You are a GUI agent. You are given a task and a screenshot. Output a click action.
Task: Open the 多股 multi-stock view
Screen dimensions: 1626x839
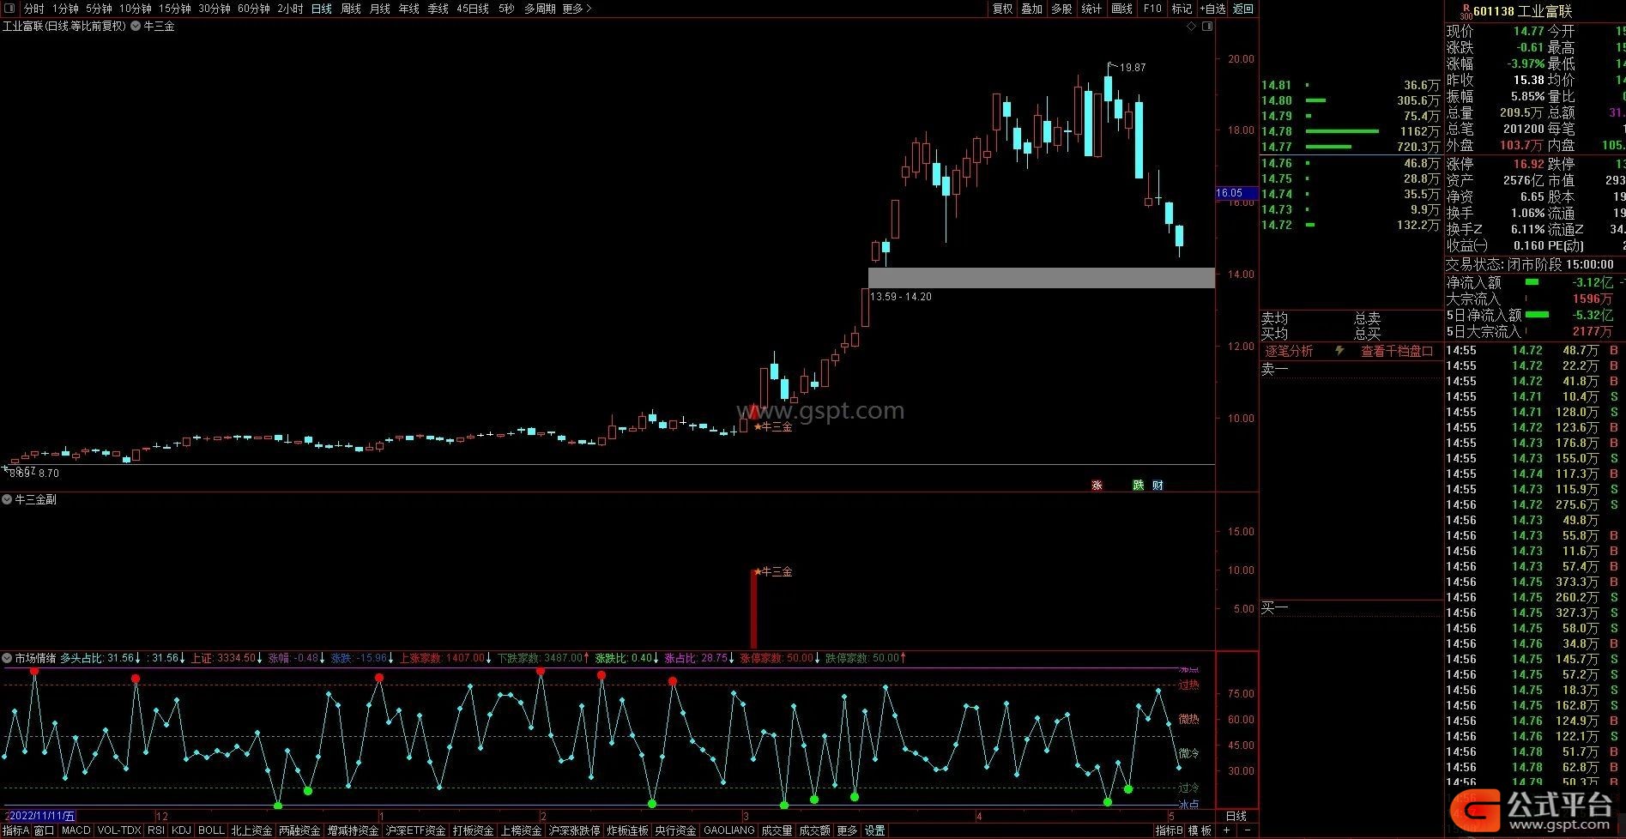[1061, 9]
